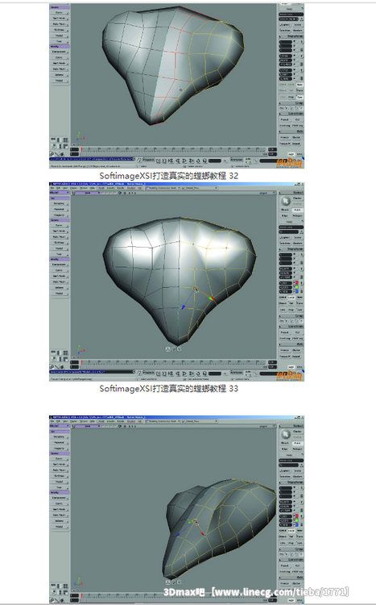
Task: Click the four-pane view layout icon in image 33
Action: click(x=65, y=353)
